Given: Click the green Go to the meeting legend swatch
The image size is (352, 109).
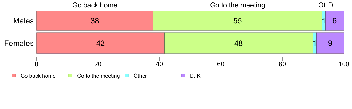Looking at the screenshot, I should click(x=70, y=76).
